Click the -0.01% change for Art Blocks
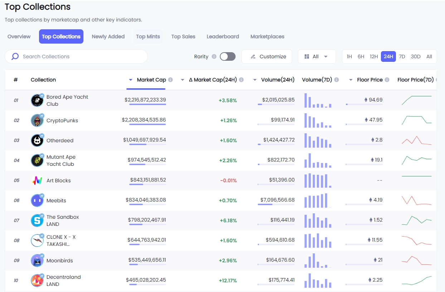445x292 pixels. (x=228, y=180)
